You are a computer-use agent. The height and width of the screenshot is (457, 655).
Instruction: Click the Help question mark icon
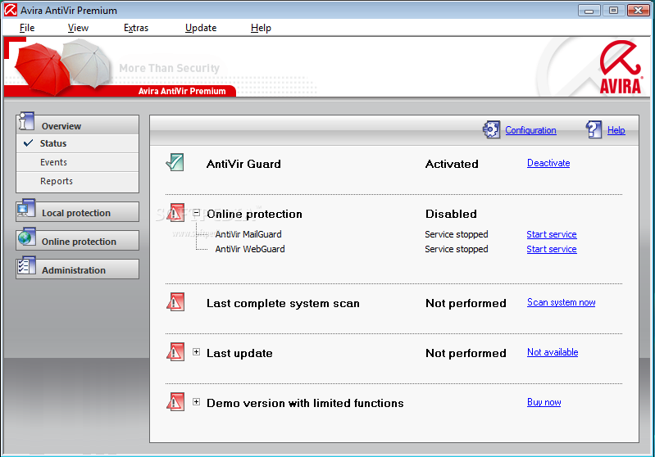(594, 129)
